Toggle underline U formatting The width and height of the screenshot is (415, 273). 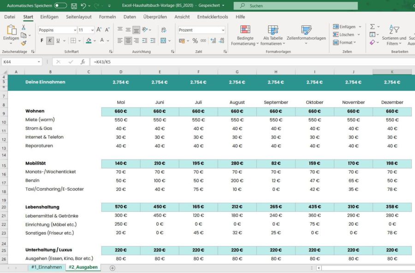coord(58,41)
